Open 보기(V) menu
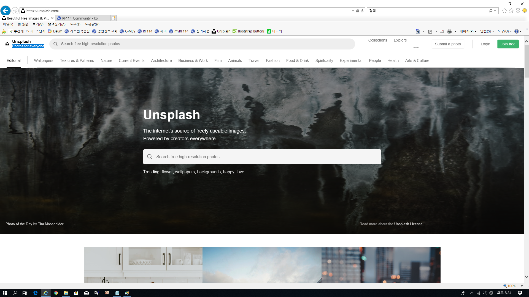Viewport: 529px width, 297px height. [x=38, y=24]
